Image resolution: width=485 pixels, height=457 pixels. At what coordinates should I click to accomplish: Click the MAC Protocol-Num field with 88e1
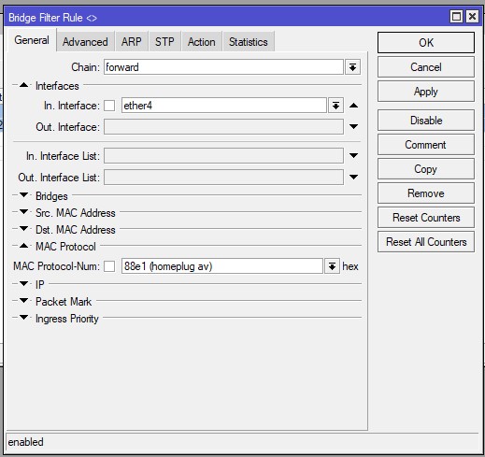click(222, 266)
